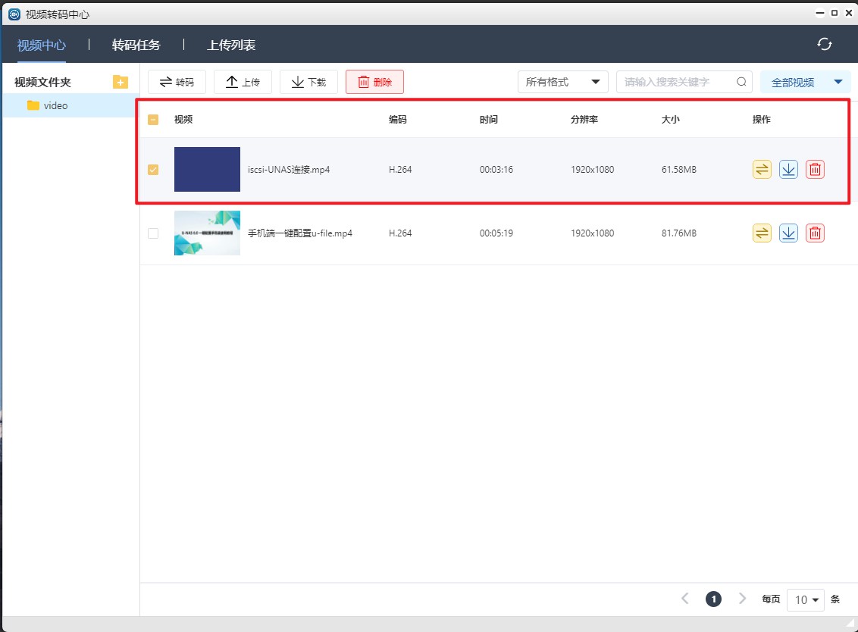Click the search keyword input field
Image resolution: width=858 pixels, height=632 pixels.
(x=678, y=82)
